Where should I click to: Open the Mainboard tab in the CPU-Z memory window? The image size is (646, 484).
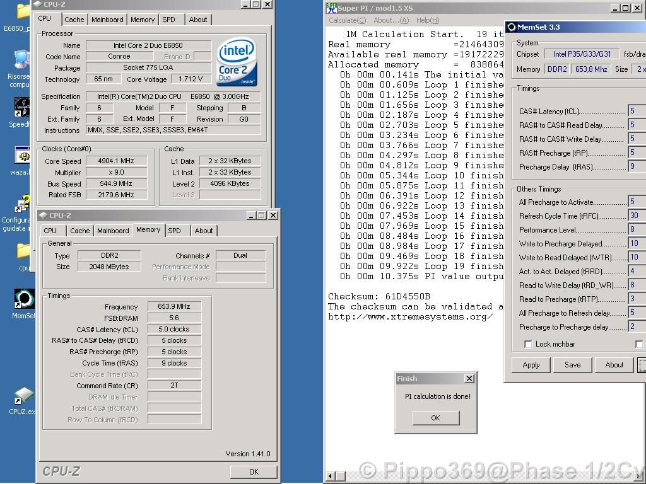coord(114,231)
